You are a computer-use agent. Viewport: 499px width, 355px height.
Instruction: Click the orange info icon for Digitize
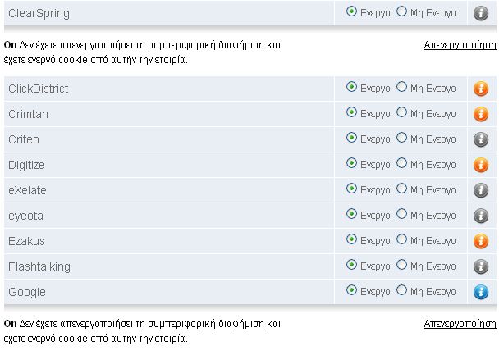click(x=481, y=165)
